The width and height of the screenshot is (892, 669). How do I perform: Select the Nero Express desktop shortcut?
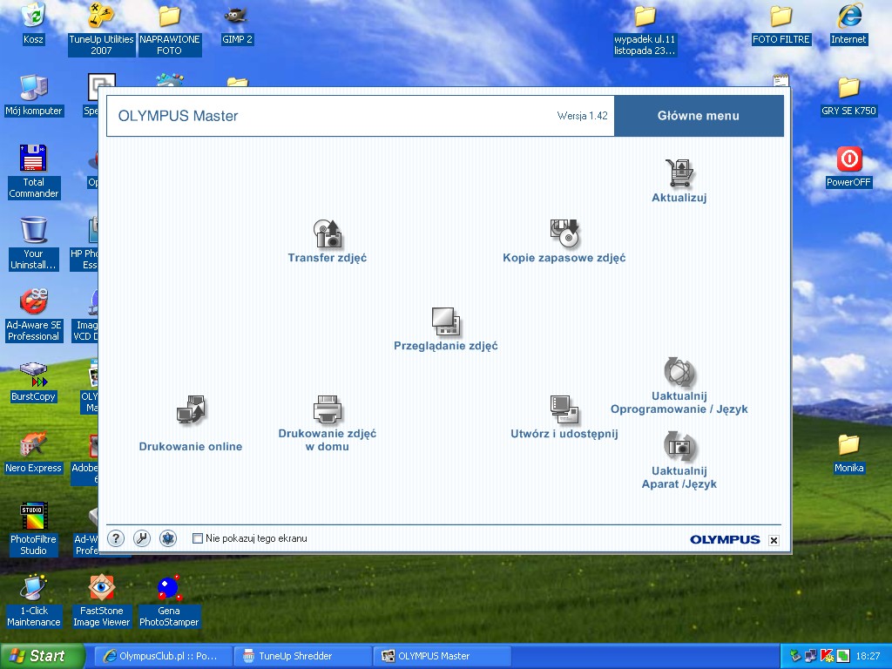click(34, 452)
